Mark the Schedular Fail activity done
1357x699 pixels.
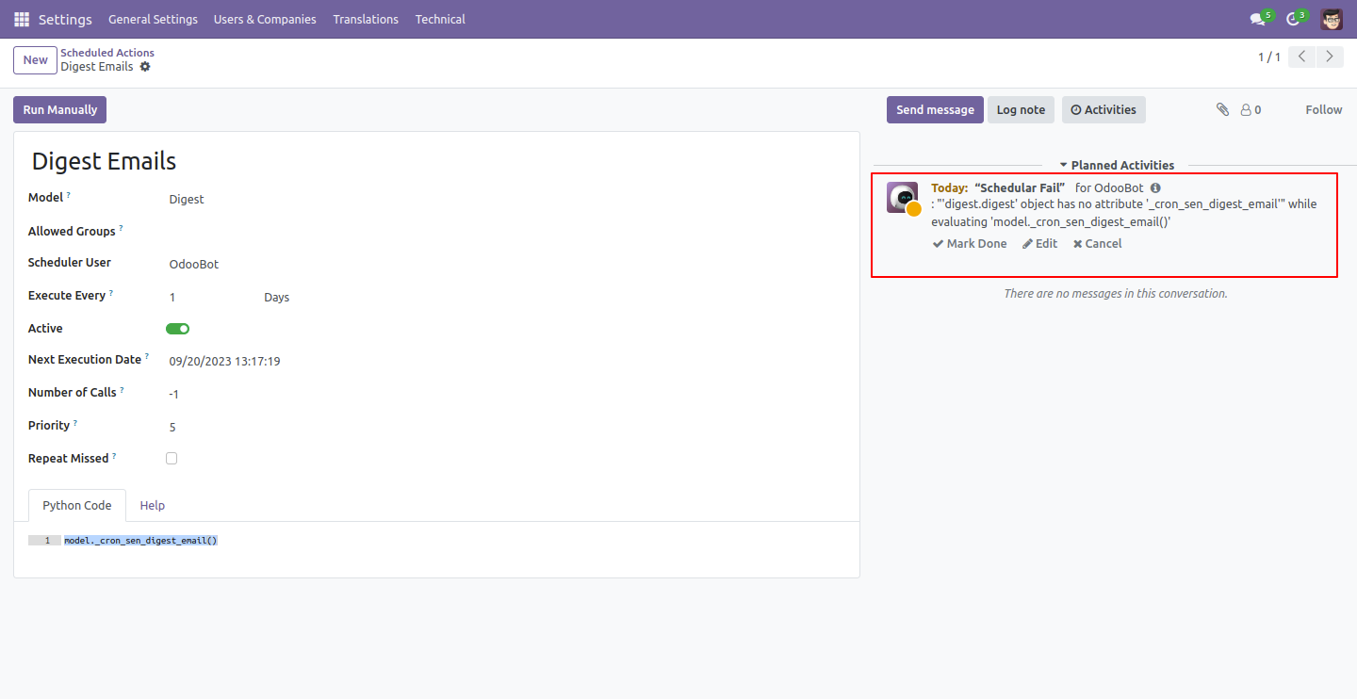(970, 243)
